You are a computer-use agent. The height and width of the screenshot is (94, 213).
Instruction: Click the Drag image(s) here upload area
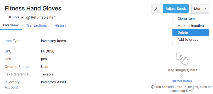pos(182,70)
